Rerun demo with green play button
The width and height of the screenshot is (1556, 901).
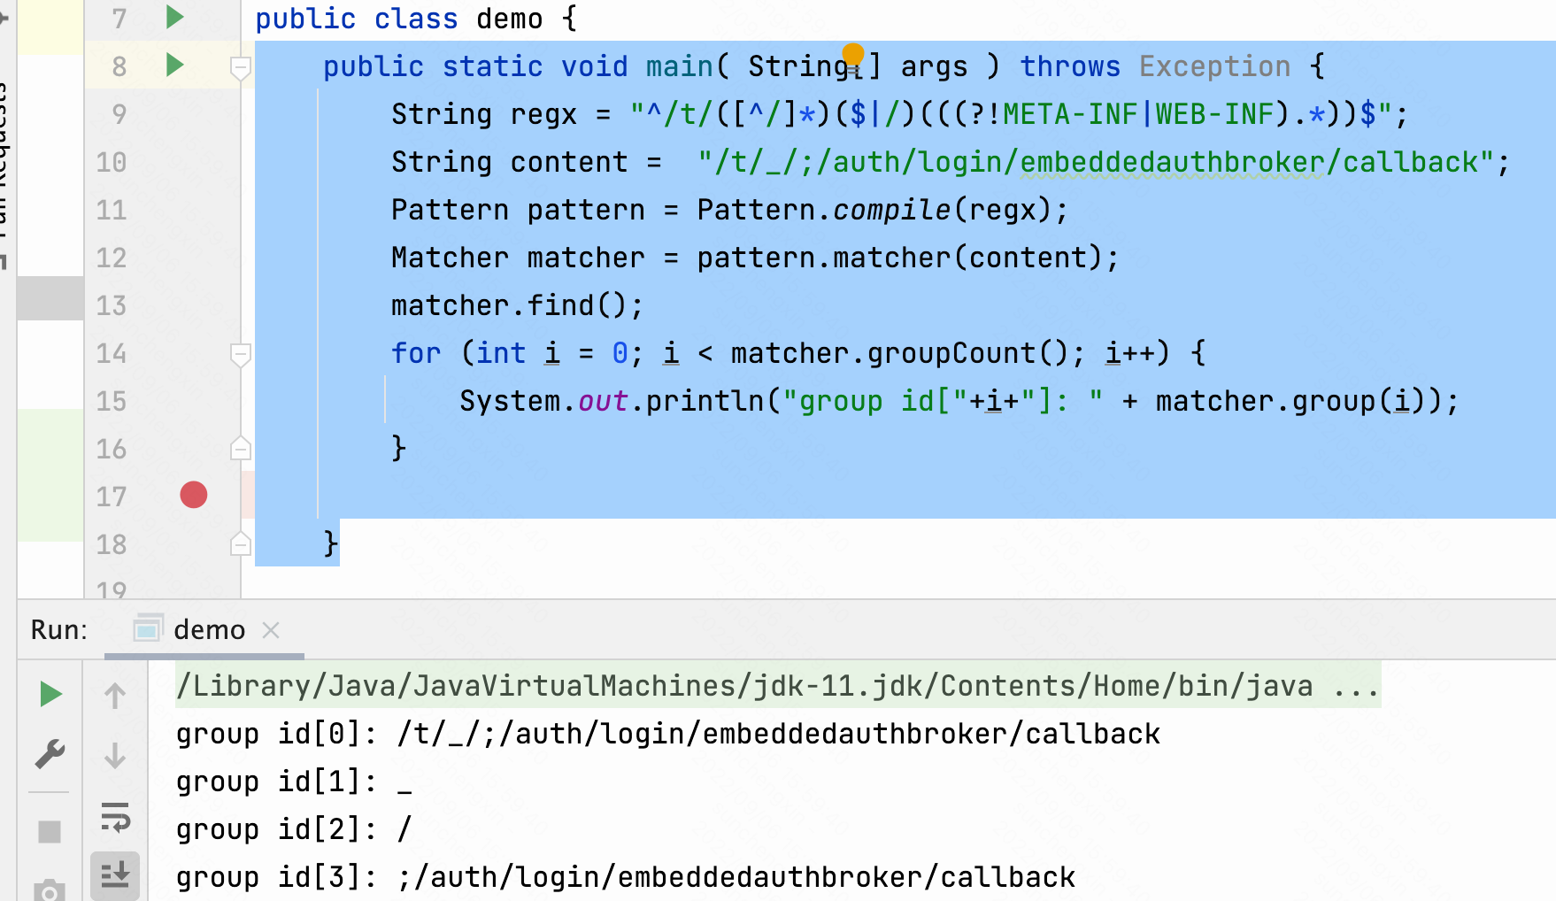[x=50, y=695]
